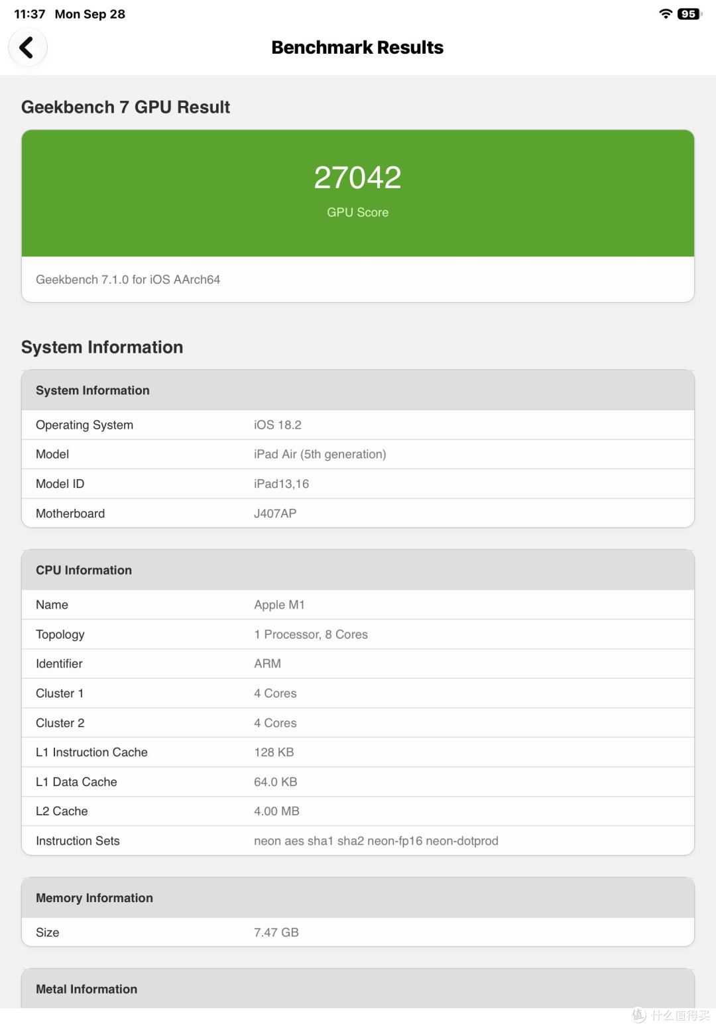716x1030 pixels.
Task: Tap the neon aes sha1 instruction sets value
Action: 376,841
